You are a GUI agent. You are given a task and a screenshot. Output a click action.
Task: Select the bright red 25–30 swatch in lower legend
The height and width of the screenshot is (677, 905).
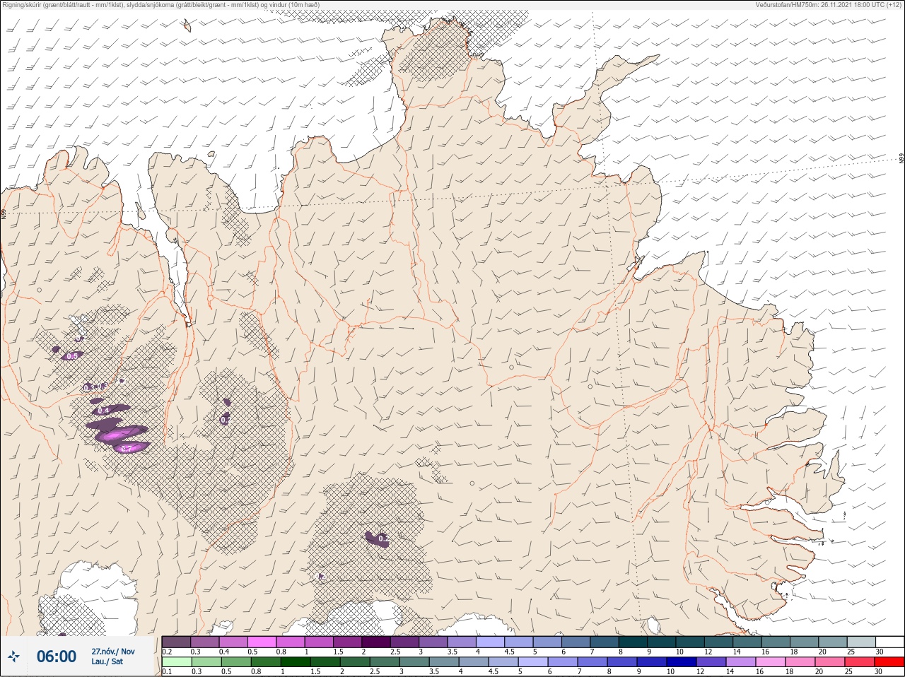click(x=889, y=662)
